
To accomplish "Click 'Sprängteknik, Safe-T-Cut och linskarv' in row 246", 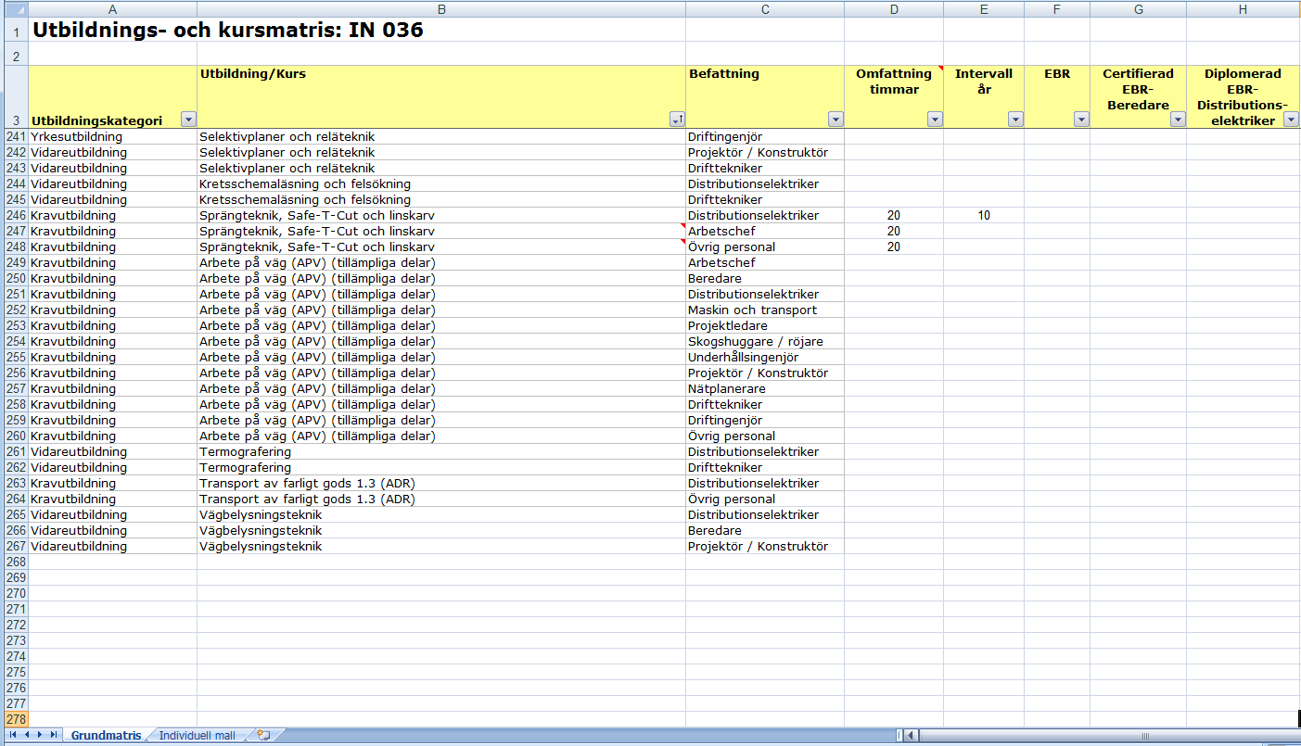I will coord(441,215).
